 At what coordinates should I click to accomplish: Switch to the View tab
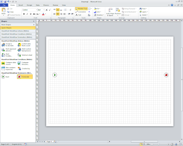64,5
